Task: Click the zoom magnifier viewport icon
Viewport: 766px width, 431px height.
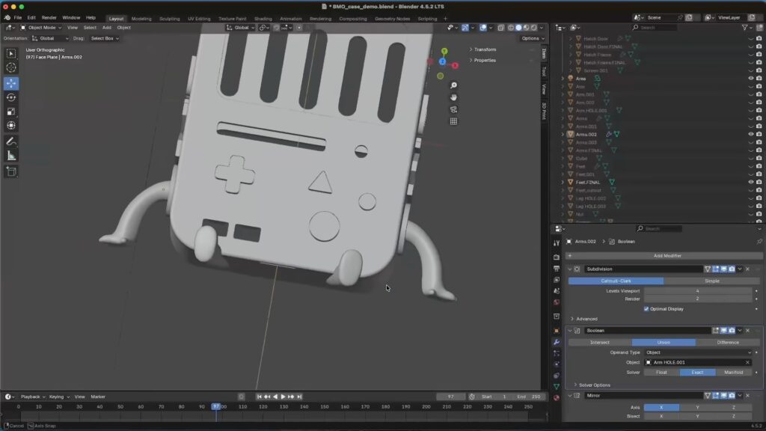Action: click(453, 85)
